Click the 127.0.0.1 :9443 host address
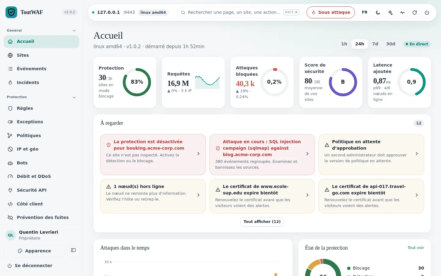Image resolution: width=441 pixels, height=276 pixels. [x=116, y=12]
